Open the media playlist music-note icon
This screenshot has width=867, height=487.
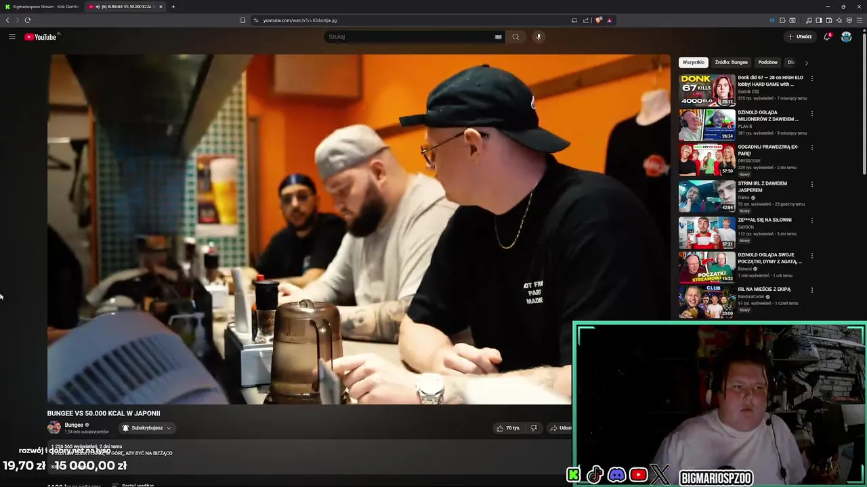click(809, 20)
